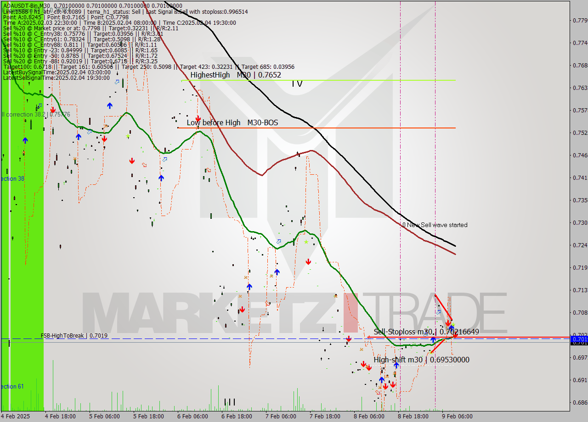
Task: Click the orange cross marker near 8 Feb lows
Action: [379, 387]
